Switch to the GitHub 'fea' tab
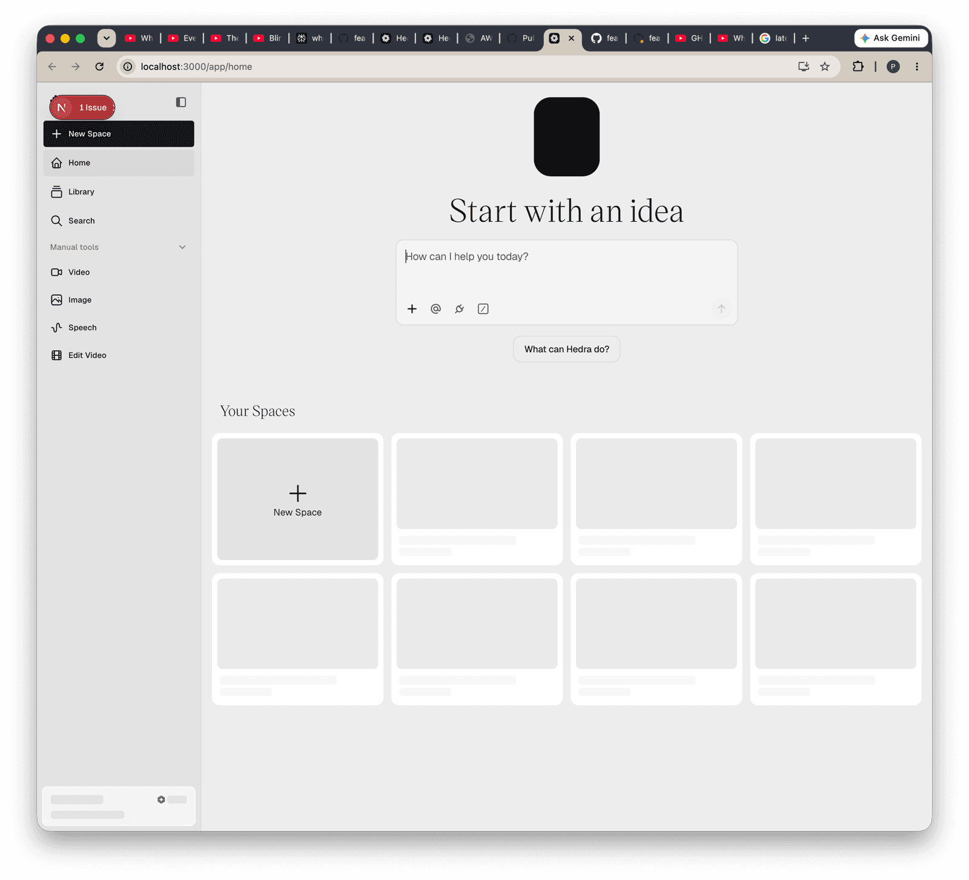Image resolution: width=969 pixels, height=880 pixels. tap(604, 38)
